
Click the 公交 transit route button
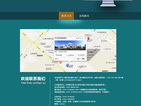pyautogui.click(x=78, y=59)
